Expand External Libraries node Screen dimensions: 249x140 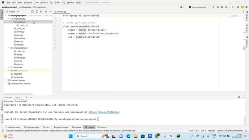[x=5, y=80]
